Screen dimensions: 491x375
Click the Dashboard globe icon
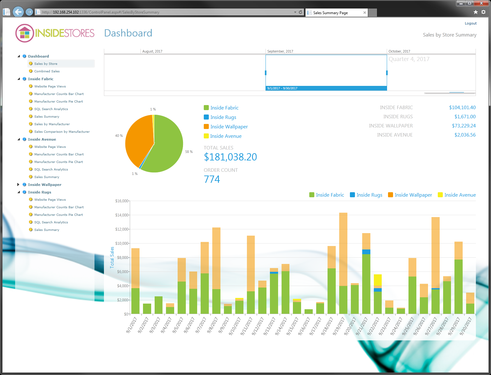pos(24,56)
